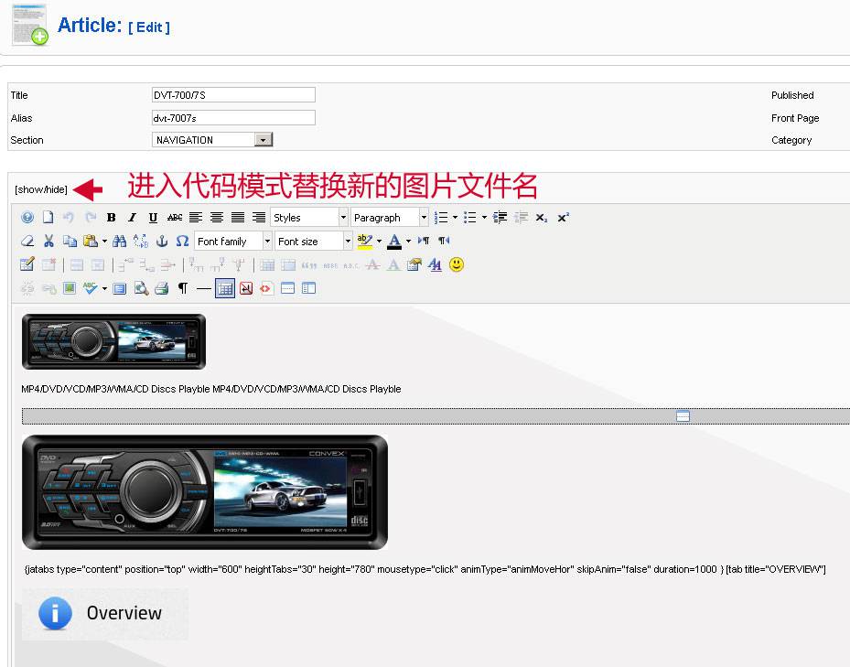Click the editor help icon
The width and height of the screenshot is (850, 667).
27,218
